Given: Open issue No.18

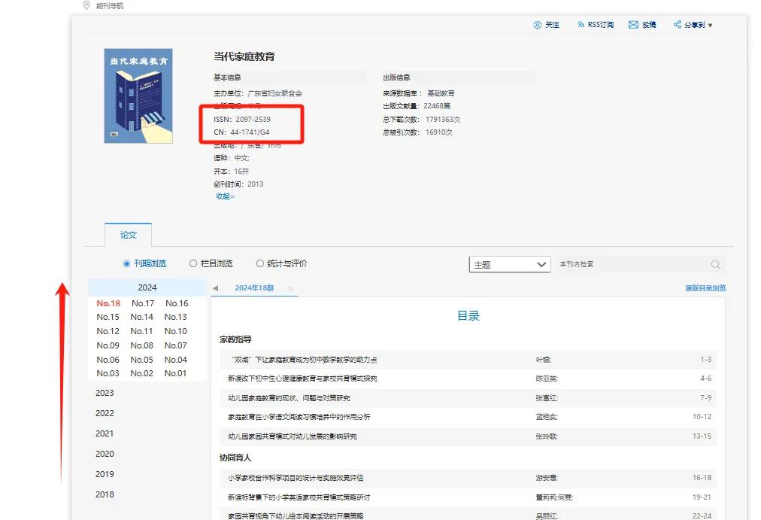Looking at the screenshot, I should click(x=108, y=303).
